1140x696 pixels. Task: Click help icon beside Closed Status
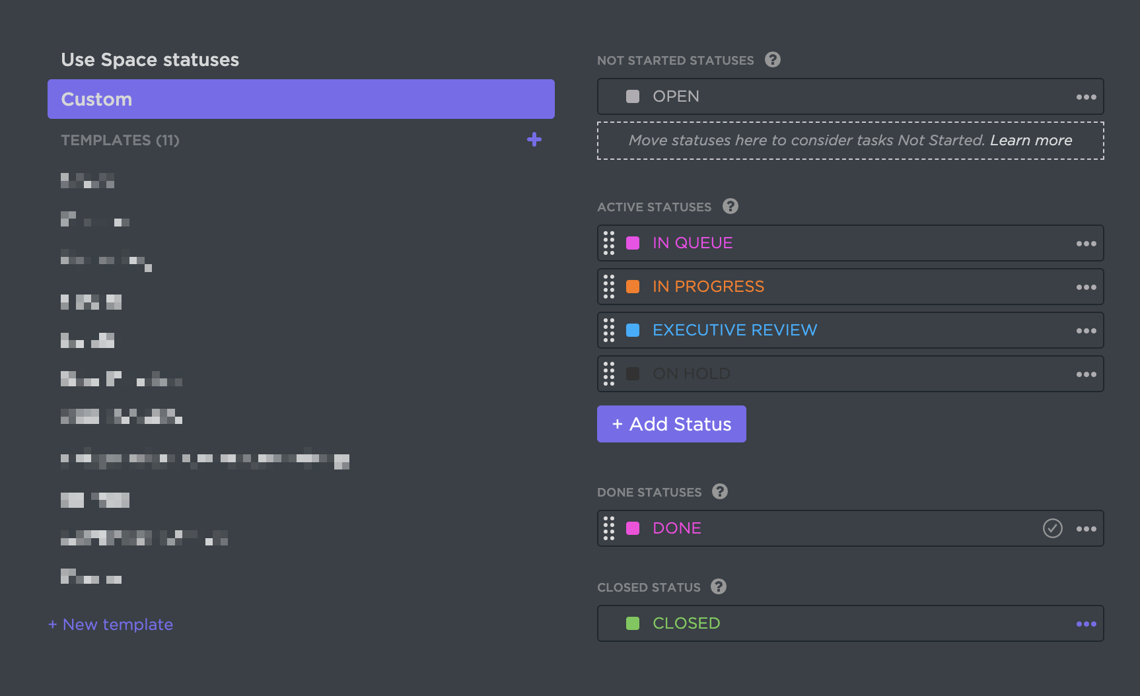tap(719, 587)
